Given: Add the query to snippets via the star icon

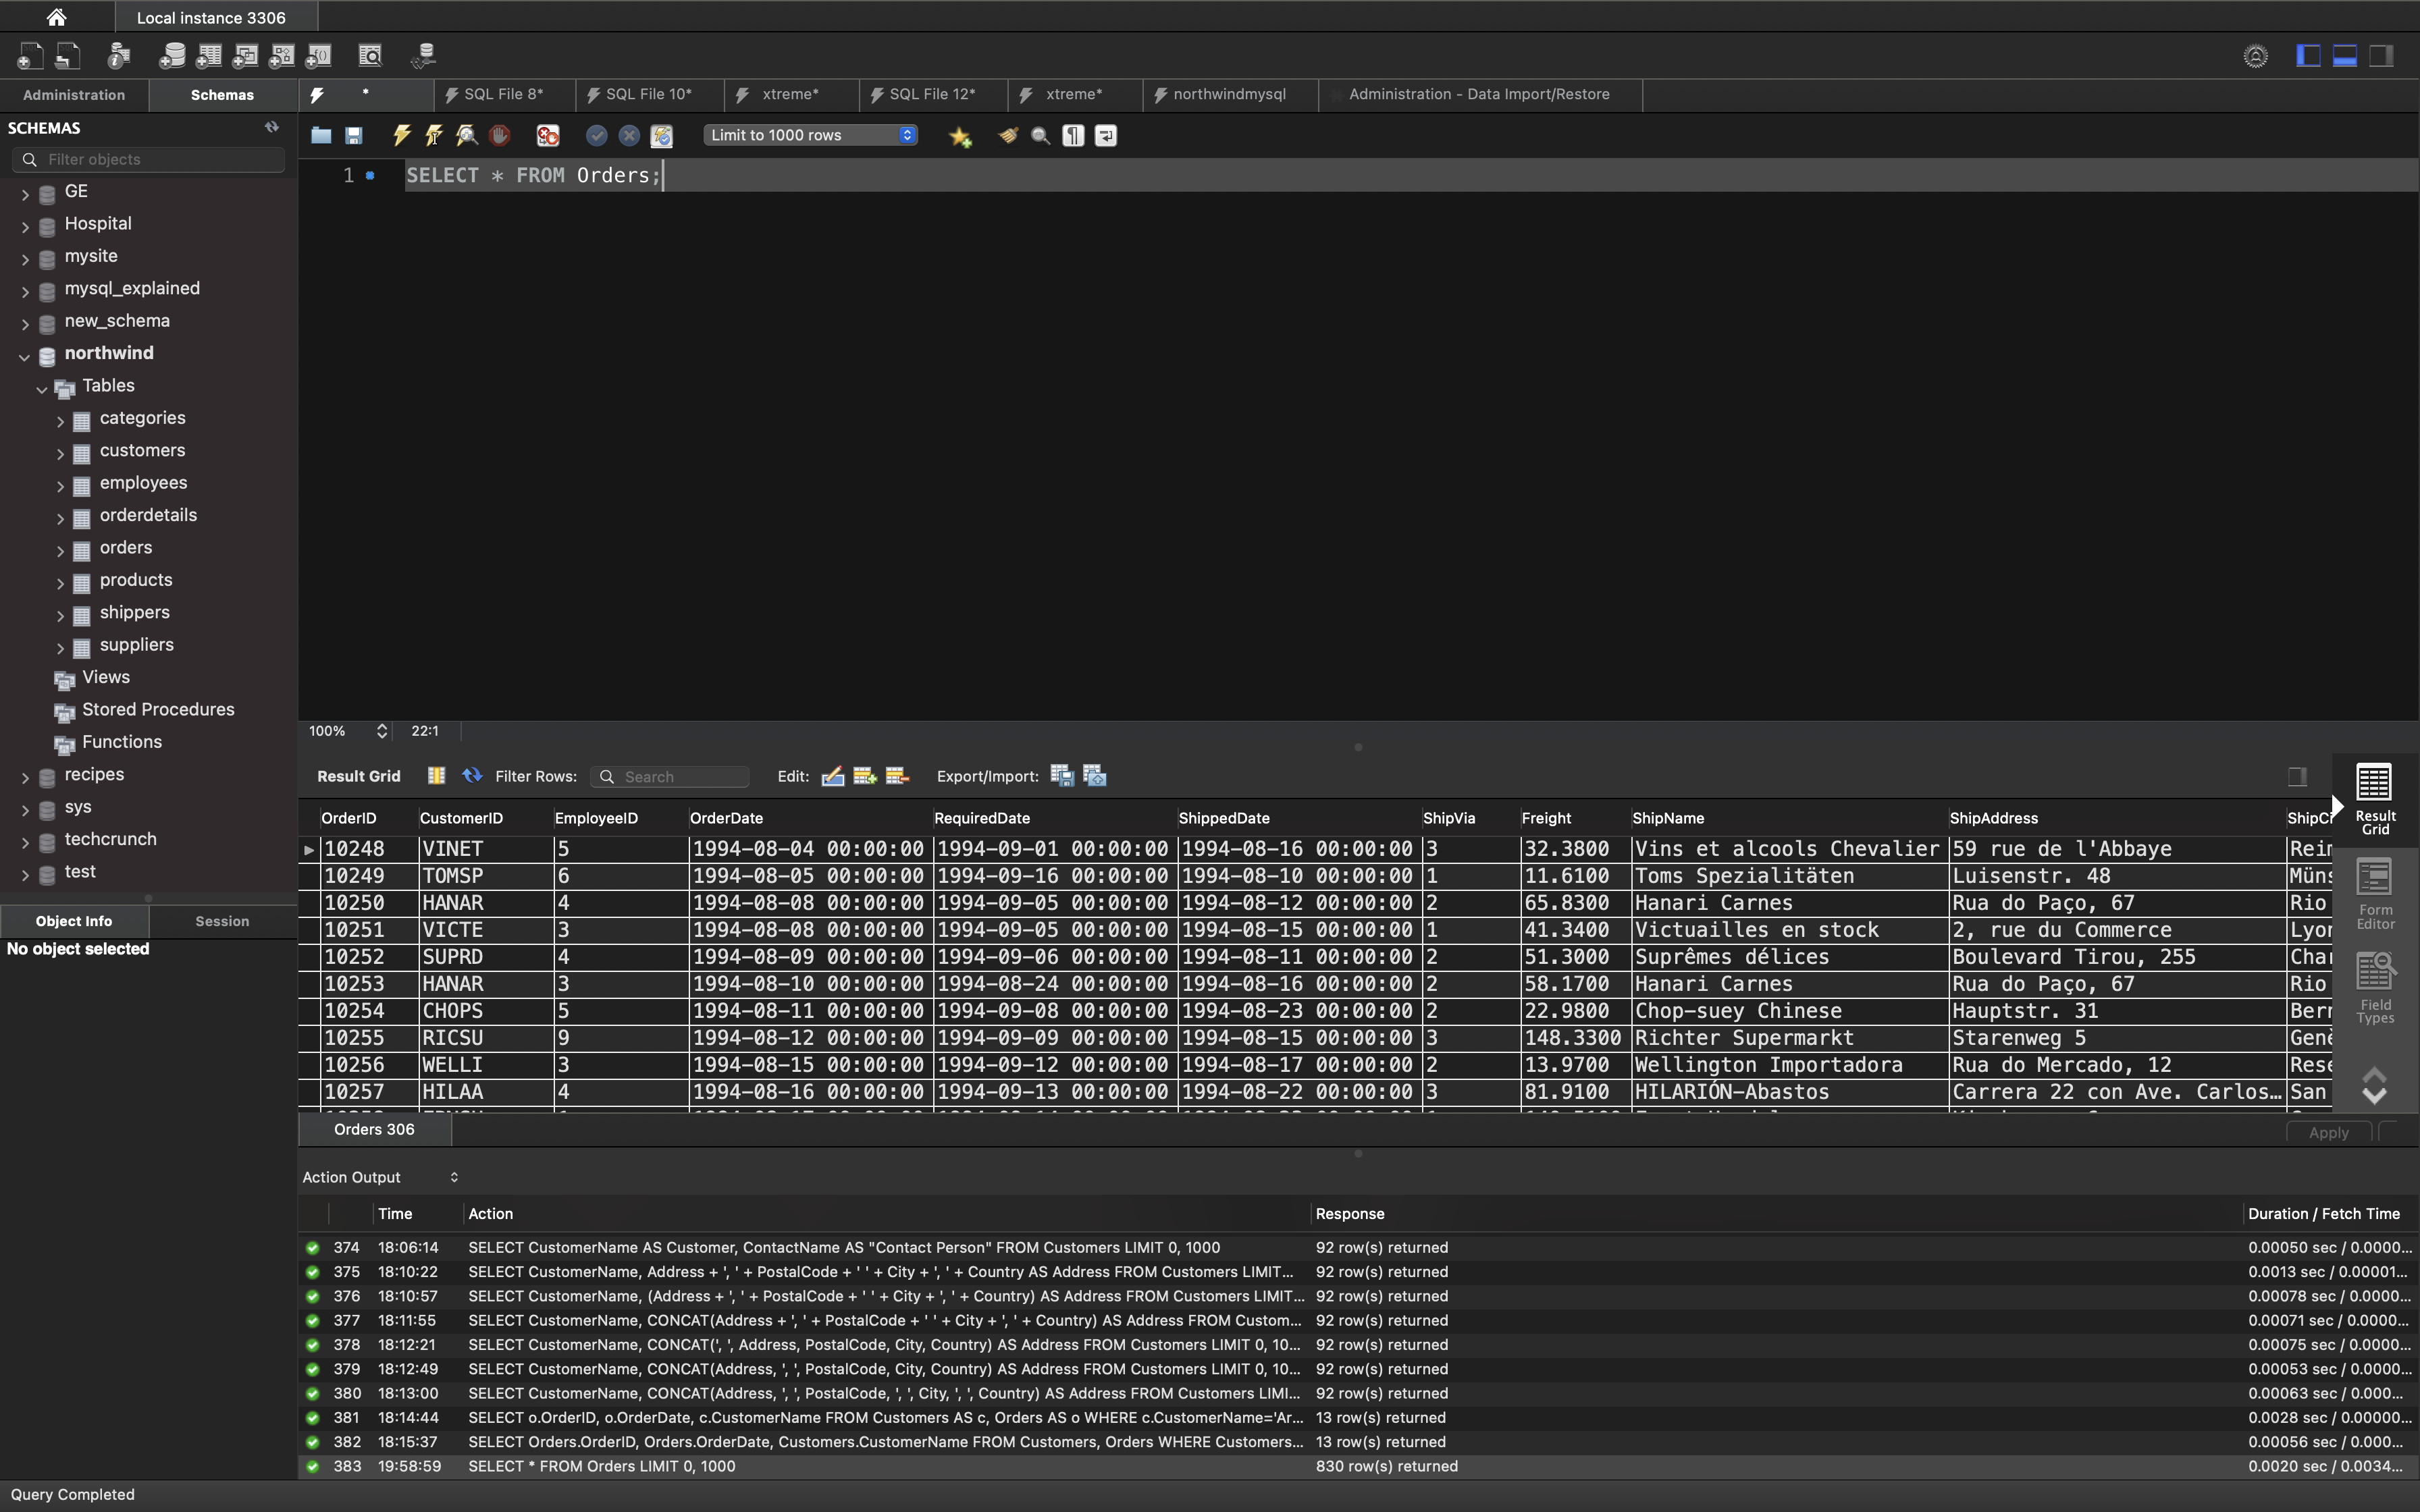Looking at the screenshot, I should pos(960,136).
